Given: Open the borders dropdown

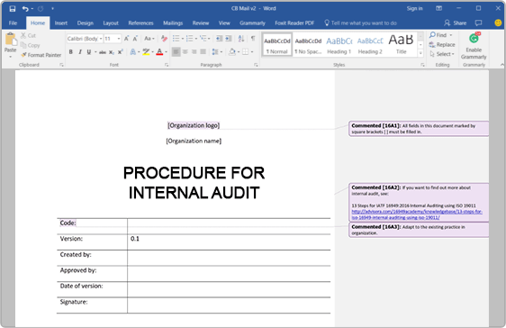Looking at the screenshot, I should click(252, 52).
